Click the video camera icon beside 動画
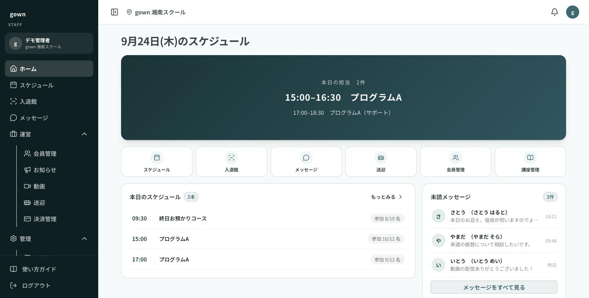 click(27, 186)
